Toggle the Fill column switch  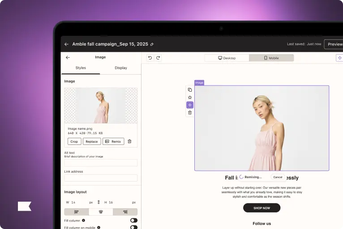coord(134,220)
